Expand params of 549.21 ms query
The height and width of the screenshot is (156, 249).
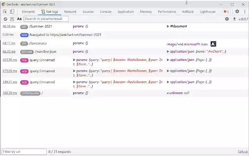[74, 82]
